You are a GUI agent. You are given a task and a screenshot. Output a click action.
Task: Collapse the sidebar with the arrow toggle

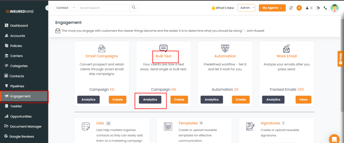(48, 8)
